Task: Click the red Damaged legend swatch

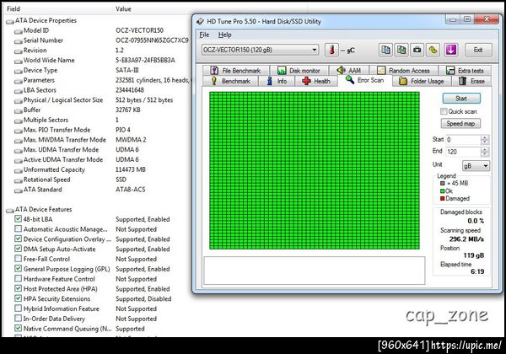Action: pos(442,199)
